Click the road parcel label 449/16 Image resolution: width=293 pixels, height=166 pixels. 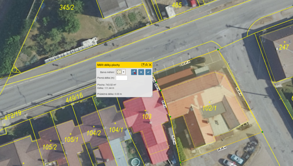tap(74, 98)
